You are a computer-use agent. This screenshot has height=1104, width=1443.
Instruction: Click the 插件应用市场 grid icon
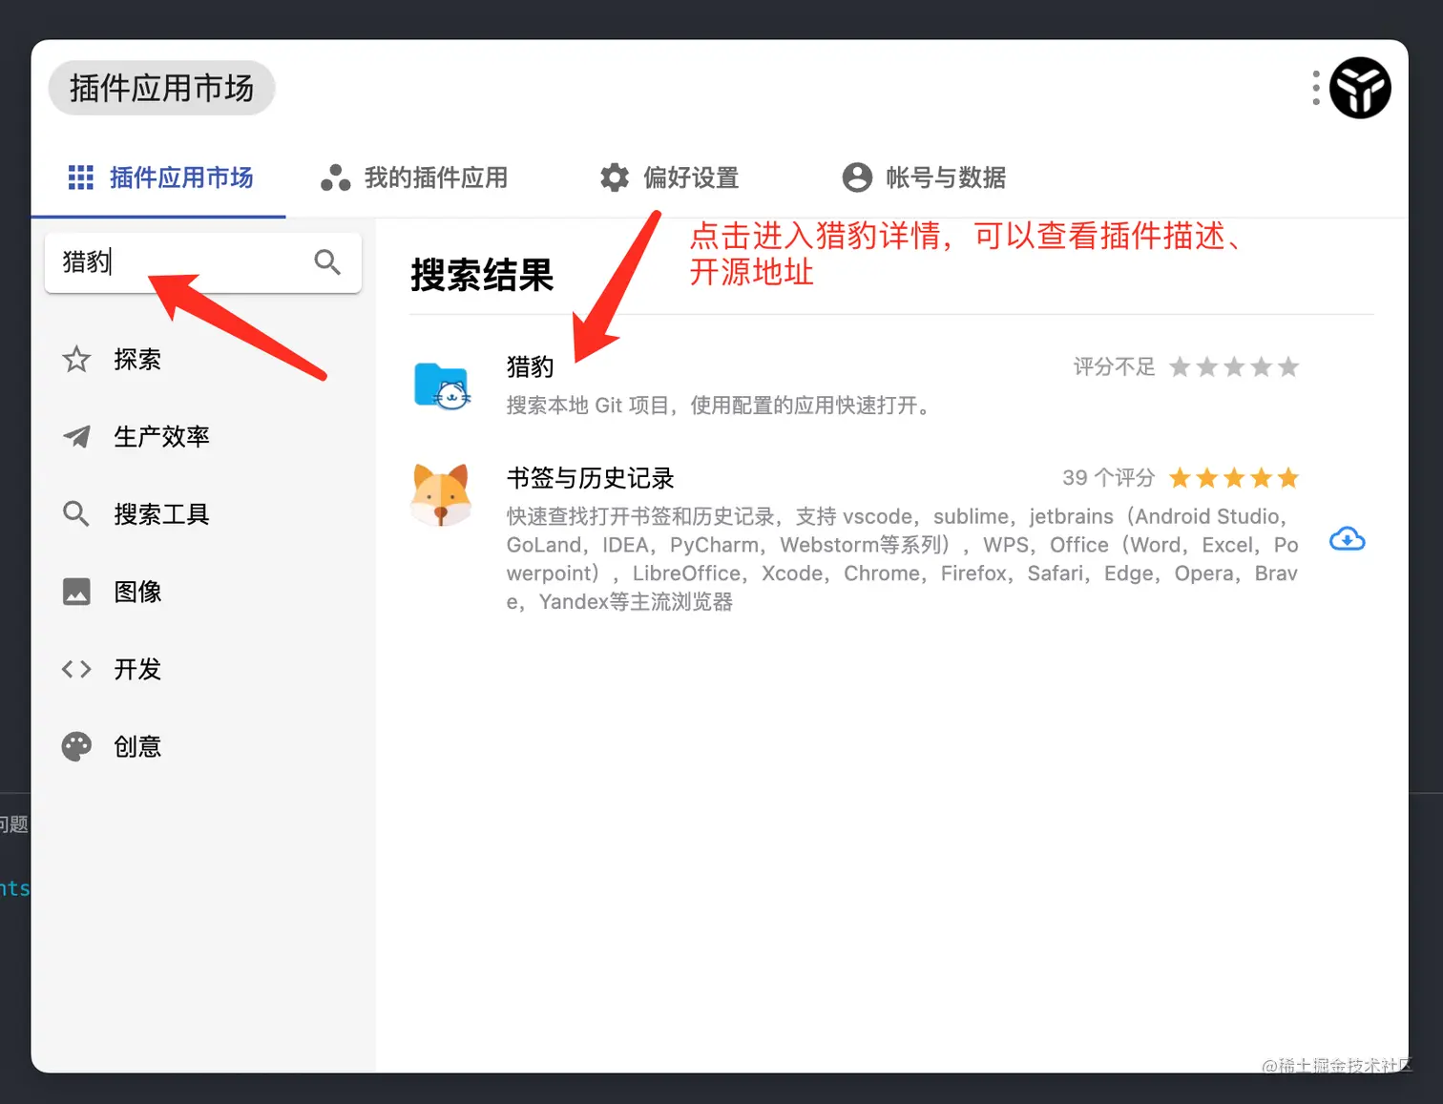pyautogui.click(x=81, y=177)
